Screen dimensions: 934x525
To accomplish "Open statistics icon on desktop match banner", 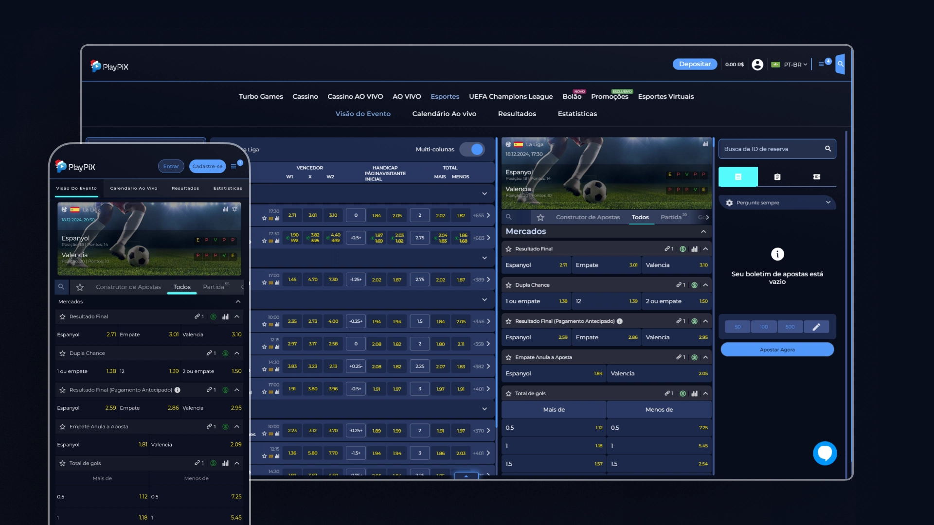I will [705, 144].
